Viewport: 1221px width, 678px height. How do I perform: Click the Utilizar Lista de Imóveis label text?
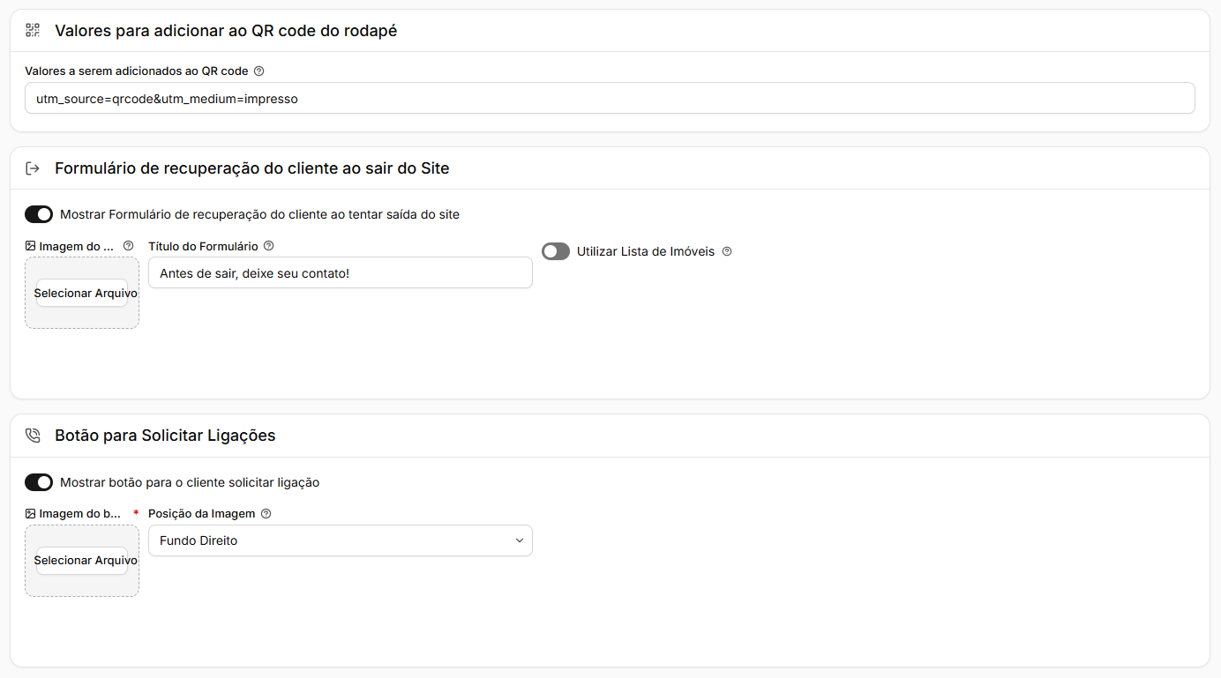pyautogui.click(x=646, y=251)
